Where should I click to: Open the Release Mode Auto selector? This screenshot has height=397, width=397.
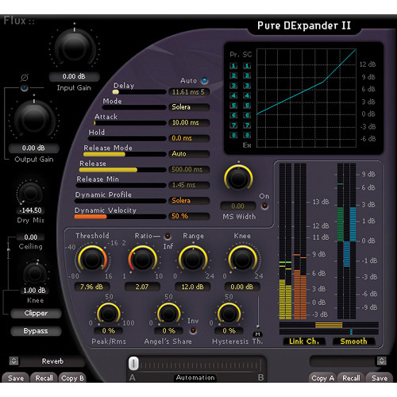[189, 154]
